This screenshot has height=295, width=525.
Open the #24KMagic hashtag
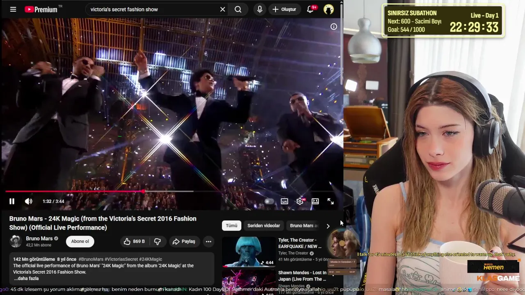pyautogui.click(x=151, y=259)
